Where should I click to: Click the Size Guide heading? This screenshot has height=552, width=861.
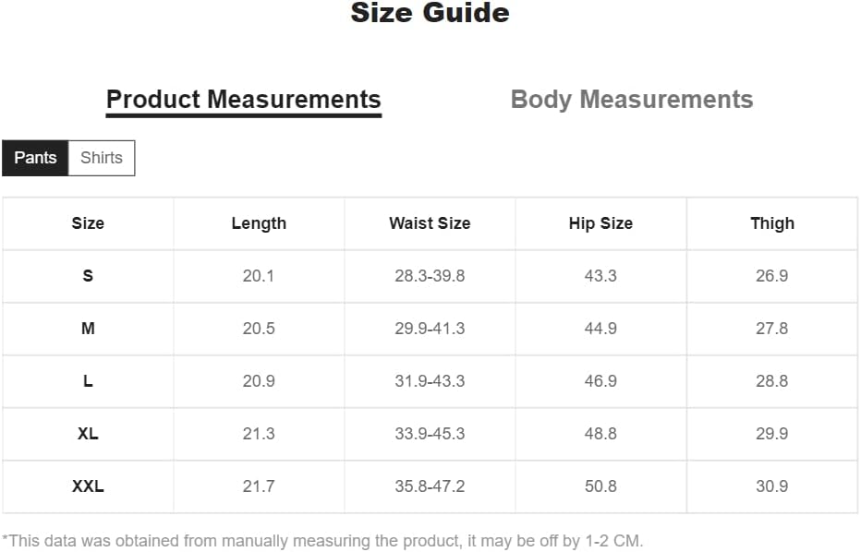point(430,13)
